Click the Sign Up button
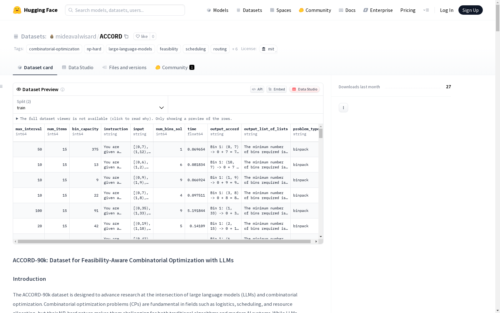 tap(470, 10)
